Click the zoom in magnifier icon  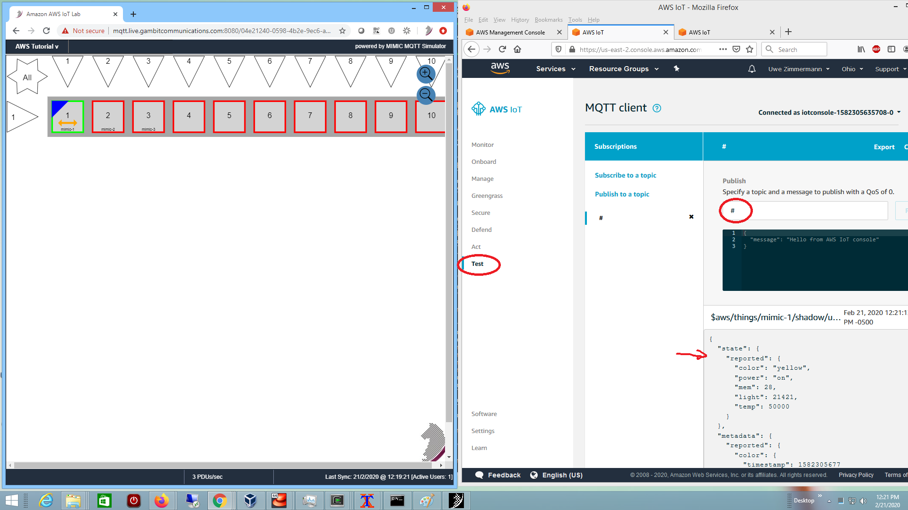pyautogui.click(x=426, y=74)
